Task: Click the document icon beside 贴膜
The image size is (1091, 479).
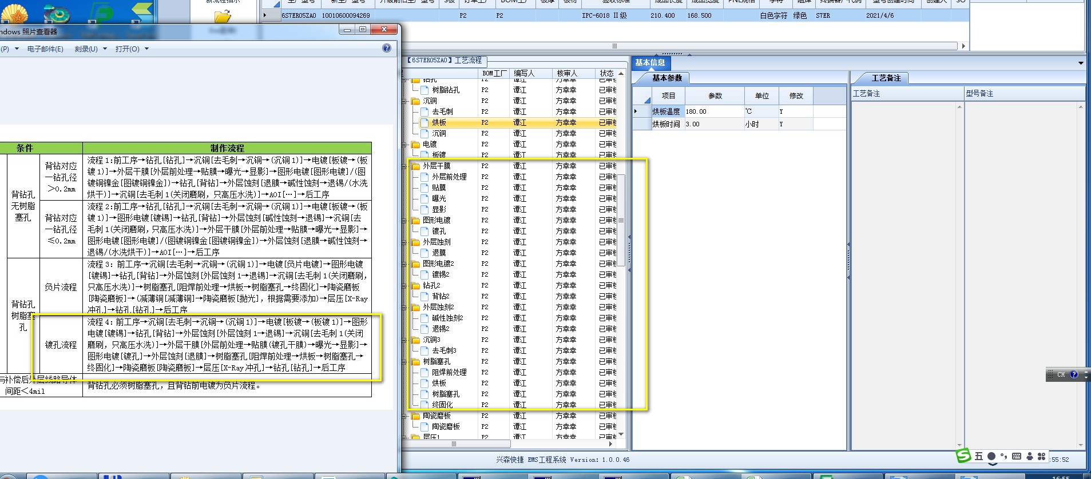Action: point(425,187)
